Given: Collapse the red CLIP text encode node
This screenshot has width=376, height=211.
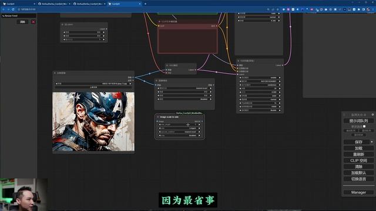Looking at the screenshot, I should coord(159,22).
